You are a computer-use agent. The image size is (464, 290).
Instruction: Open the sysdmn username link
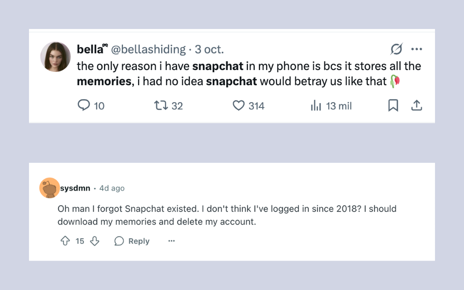tap(75, 188)
